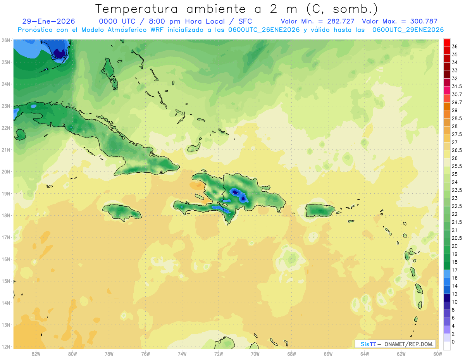Click the '29.7' value on the color scale

click(457, 102)
